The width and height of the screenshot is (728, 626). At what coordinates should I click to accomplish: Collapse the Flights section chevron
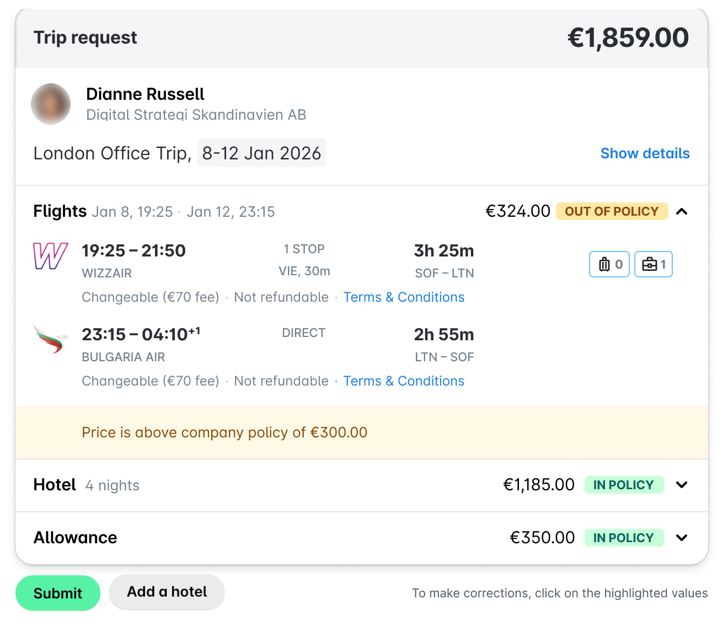[682, 211]
